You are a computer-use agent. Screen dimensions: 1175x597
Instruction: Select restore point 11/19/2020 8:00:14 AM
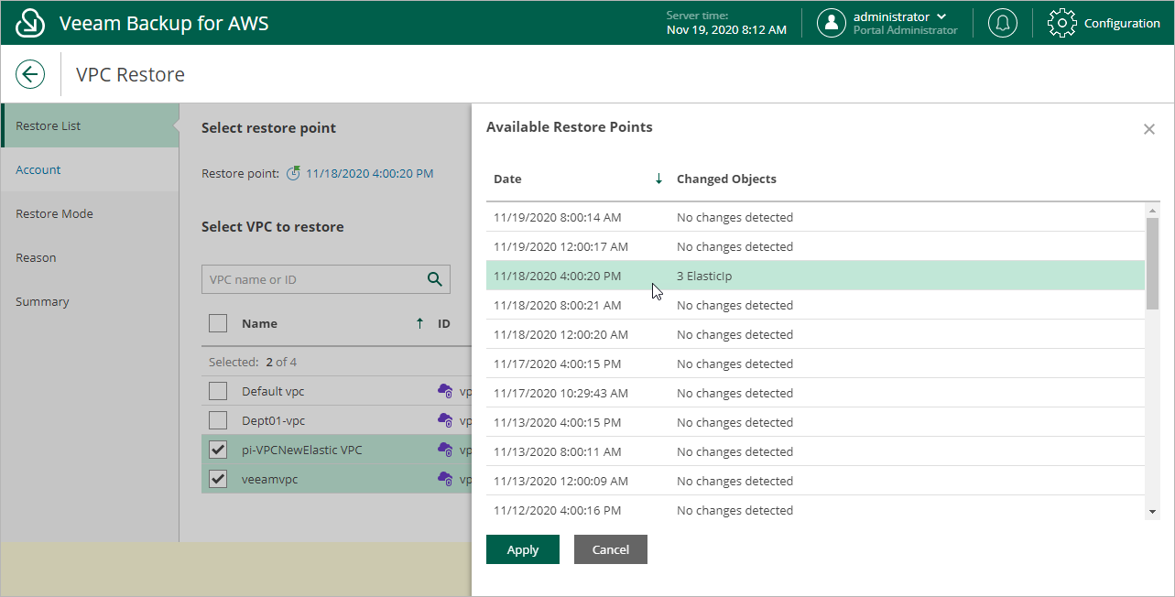pyautogui.click(x=815, y=217)
